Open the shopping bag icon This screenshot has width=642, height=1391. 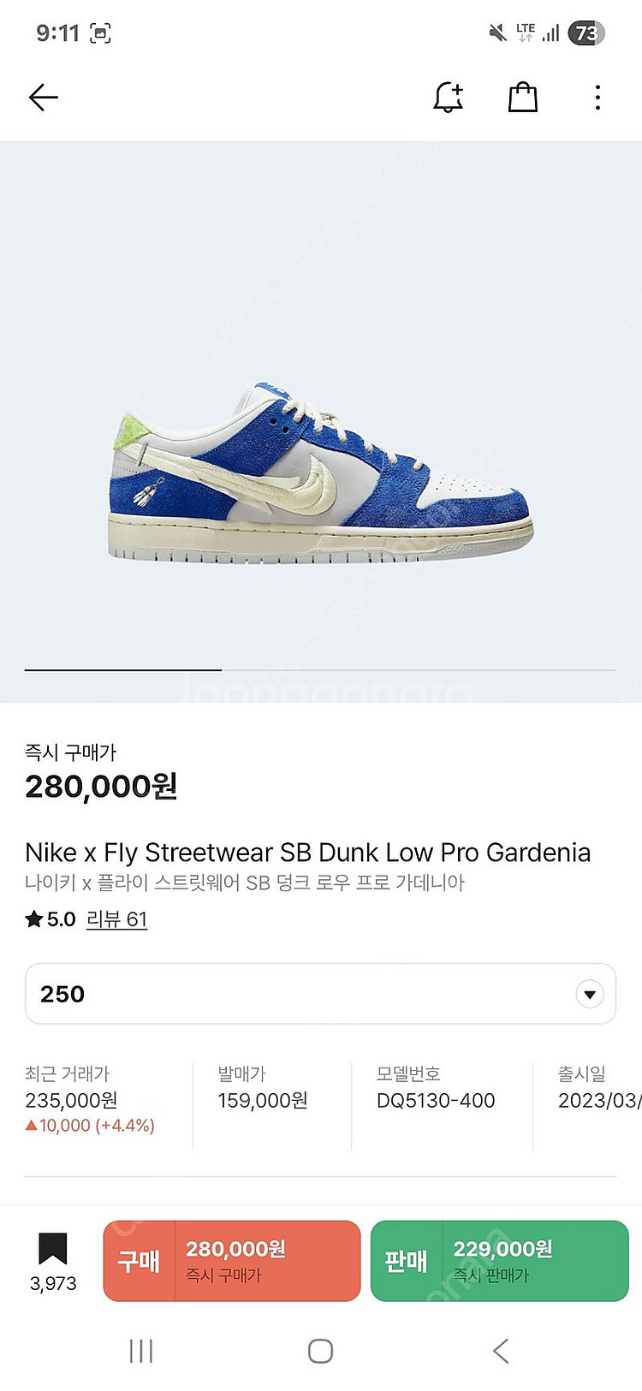coord(522,97)
